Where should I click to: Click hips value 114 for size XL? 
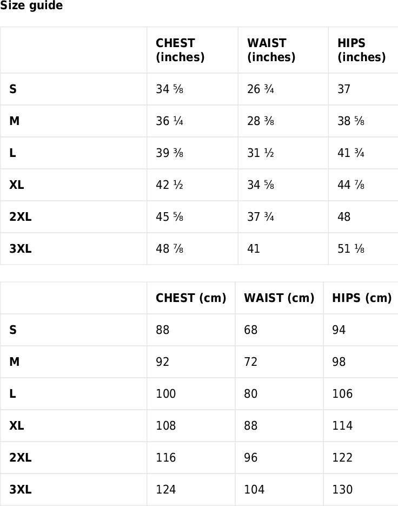(342, 426)
